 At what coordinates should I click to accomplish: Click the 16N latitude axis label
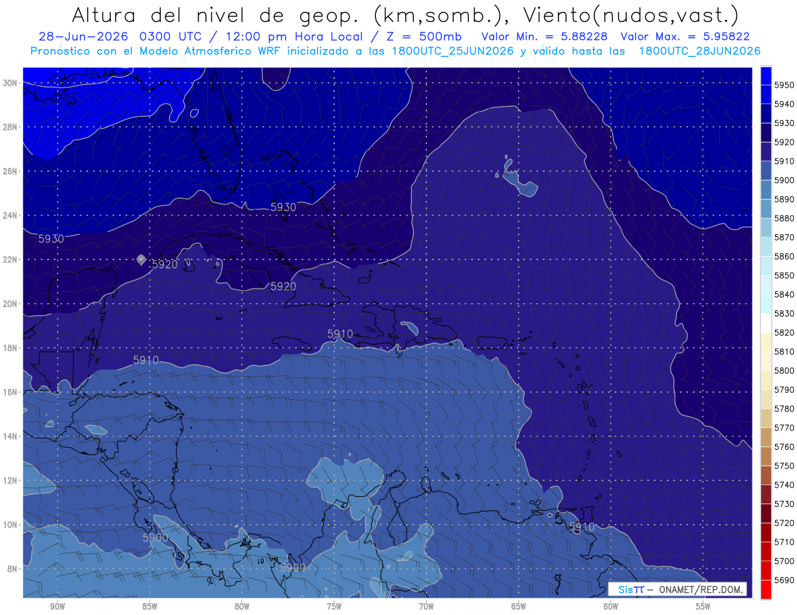pos(10,392)
